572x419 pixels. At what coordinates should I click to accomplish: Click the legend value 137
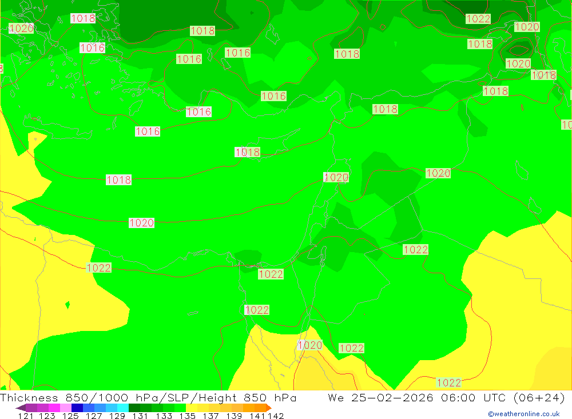pyautogui.click(x=211, y=416)
